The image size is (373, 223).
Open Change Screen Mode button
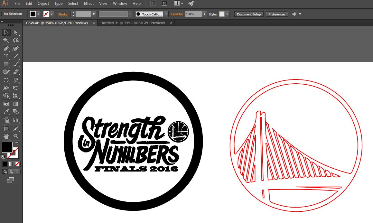click(10, 180)
